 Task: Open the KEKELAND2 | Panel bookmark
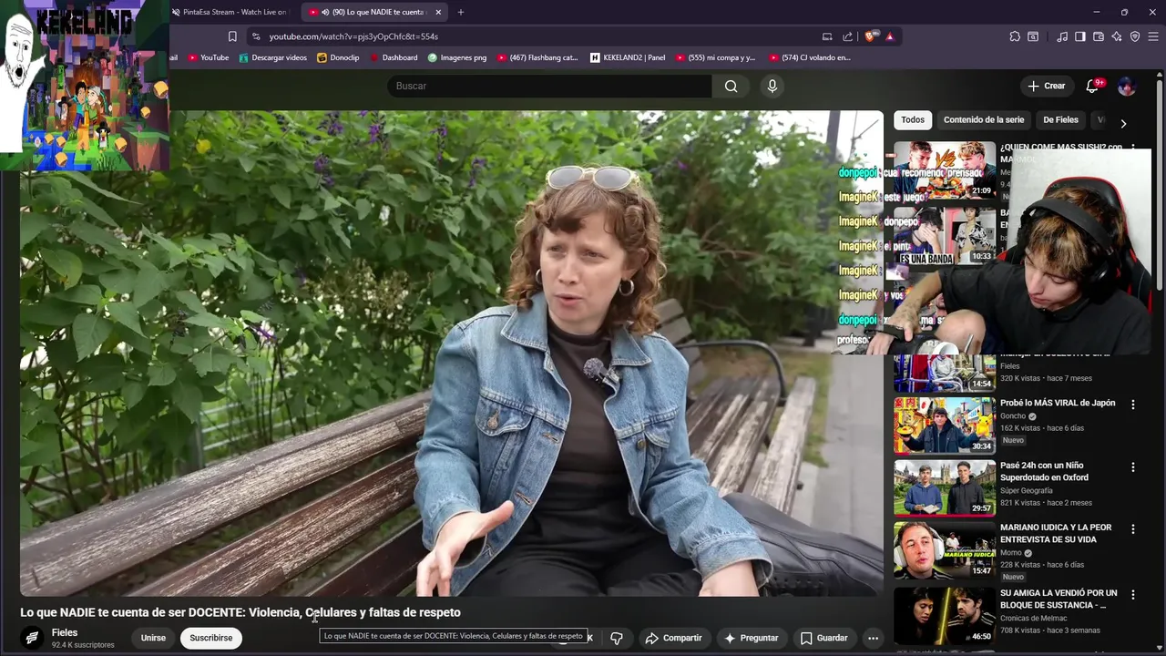(628, 57)
